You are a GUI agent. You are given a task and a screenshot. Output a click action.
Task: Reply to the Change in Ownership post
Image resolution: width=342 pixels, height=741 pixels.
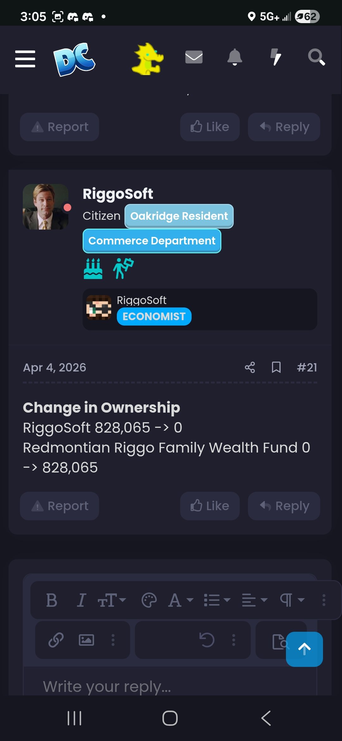pos(283,506)
